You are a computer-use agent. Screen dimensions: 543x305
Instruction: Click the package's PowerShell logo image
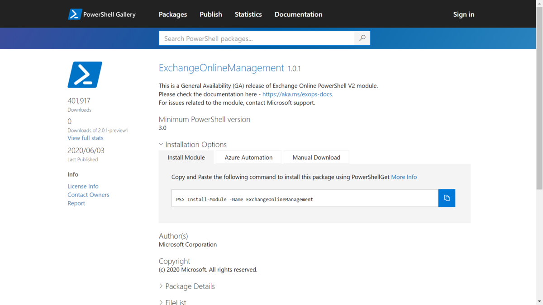tap(85, 74)
